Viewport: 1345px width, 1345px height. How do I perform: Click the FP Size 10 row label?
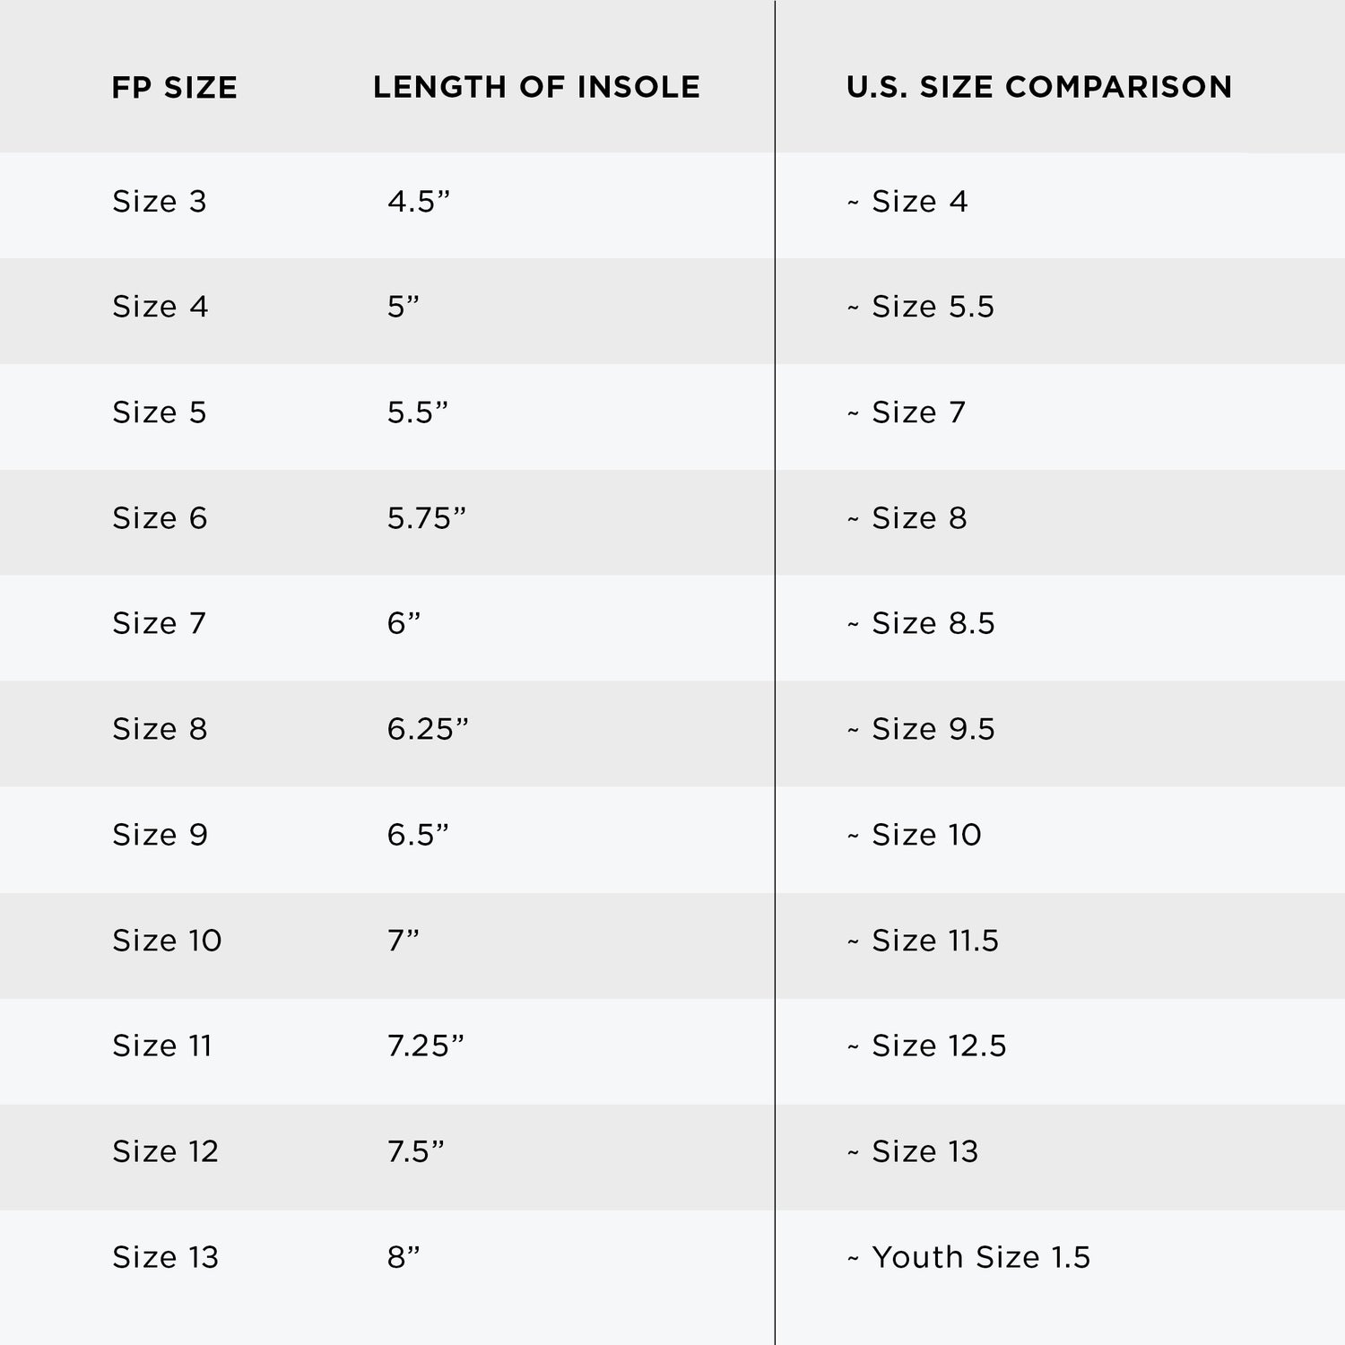click(167, 941)
